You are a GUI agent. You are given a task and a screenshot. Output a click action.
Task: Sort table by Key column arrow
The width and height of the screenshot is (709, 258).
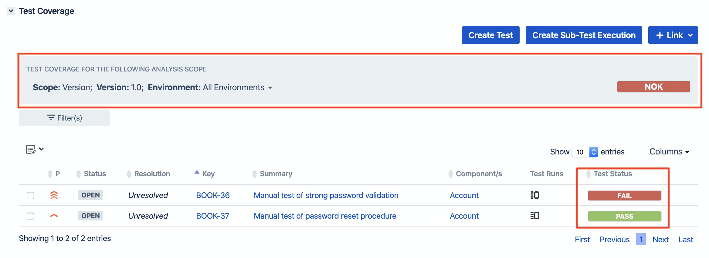pos(197,172)
